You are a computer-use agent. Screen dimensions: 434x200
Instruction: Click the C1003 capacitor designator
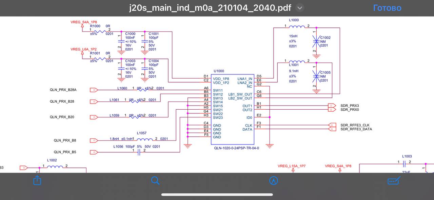(x=130, y=61)
